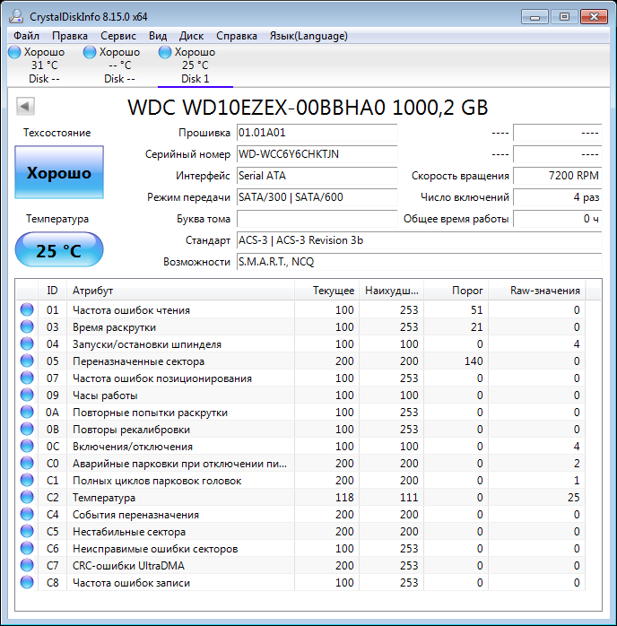This screenshot has width=617, height=626.
Task: Open the Сервис menu
Action: (118, 36)
